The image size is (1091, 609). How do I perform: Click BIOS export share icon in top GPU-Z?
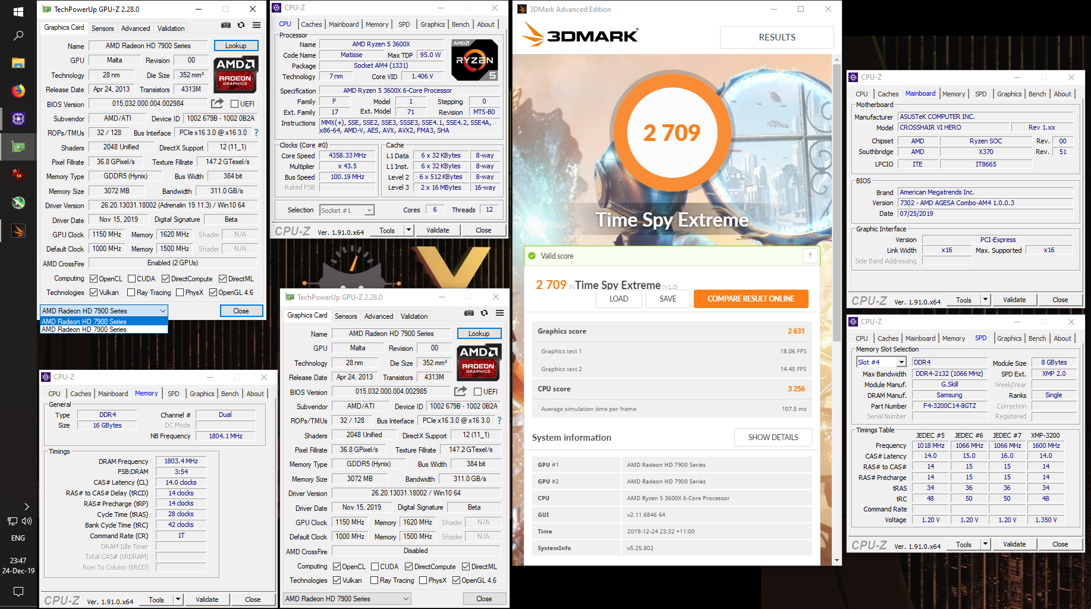[x=218, y=103]
